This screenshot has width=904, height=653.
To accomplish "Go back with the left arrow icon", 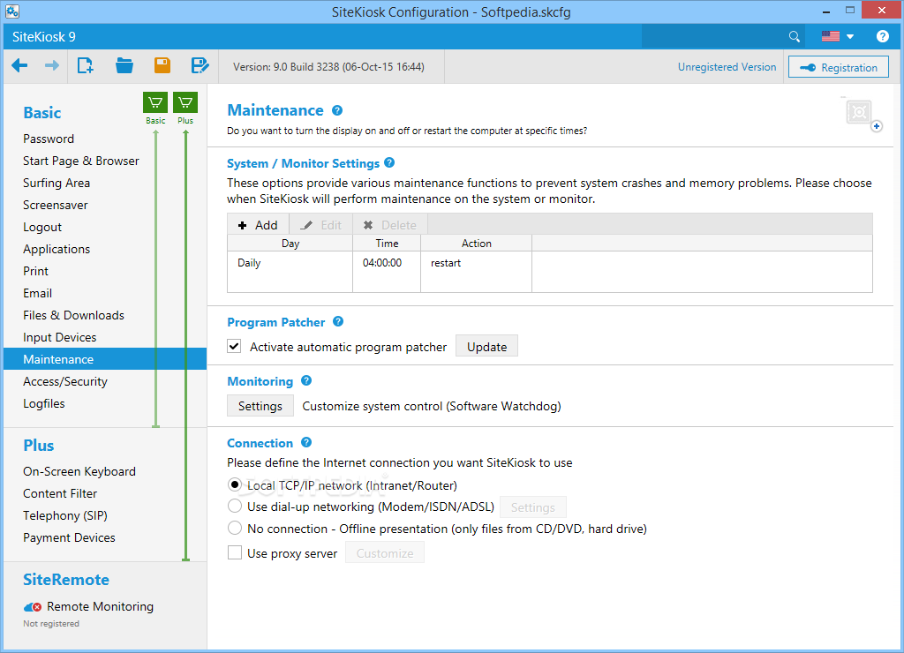I will (19, 65).
